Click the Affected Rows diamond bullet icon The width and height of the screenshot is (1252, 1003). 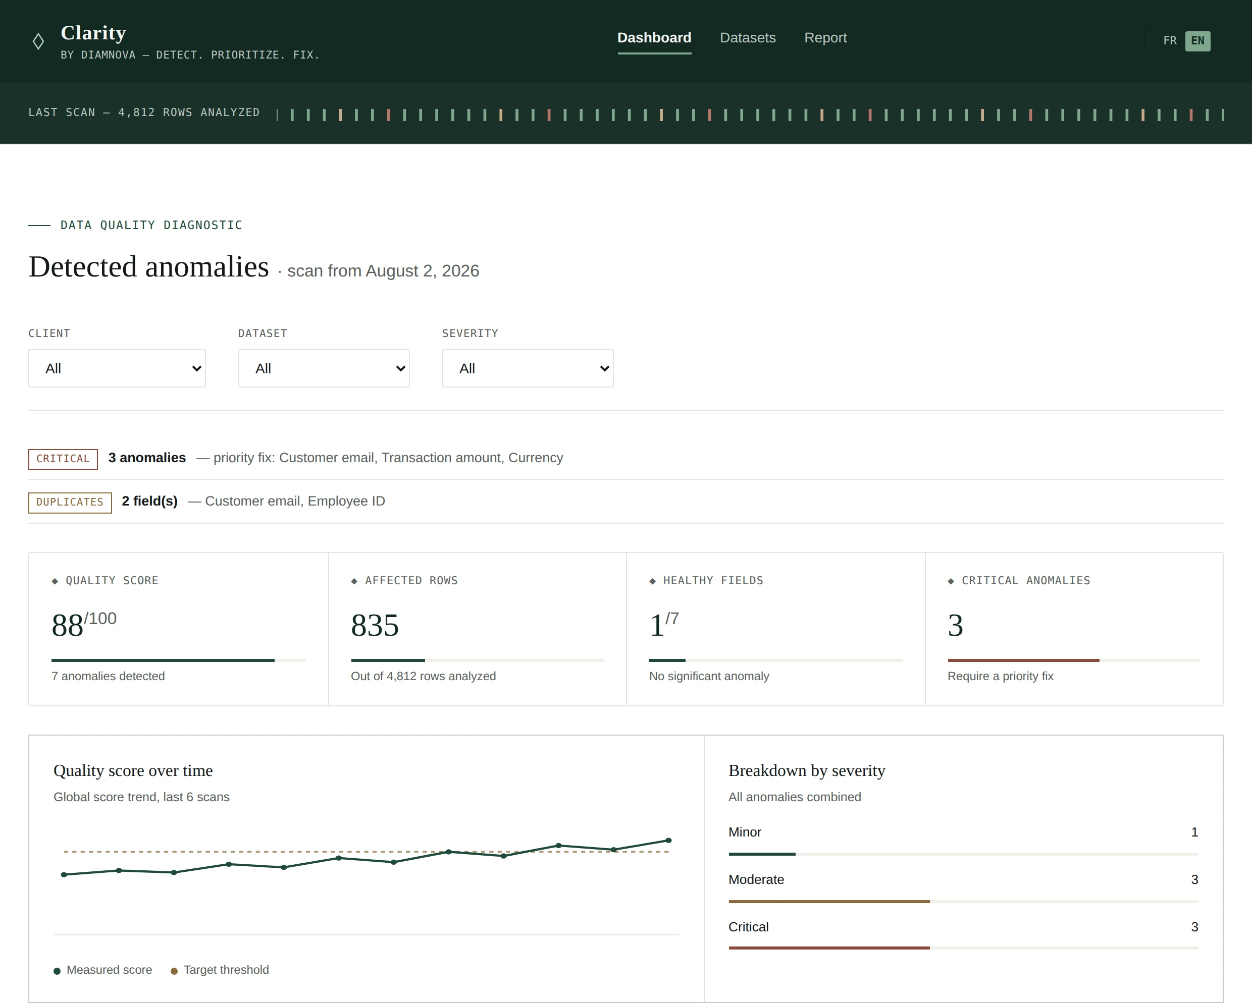pos(354,581)
